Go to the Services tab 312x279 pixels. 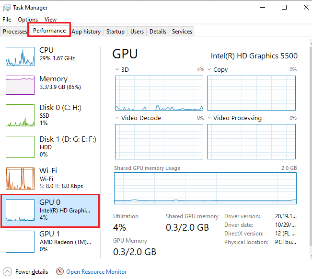point(182,32)
